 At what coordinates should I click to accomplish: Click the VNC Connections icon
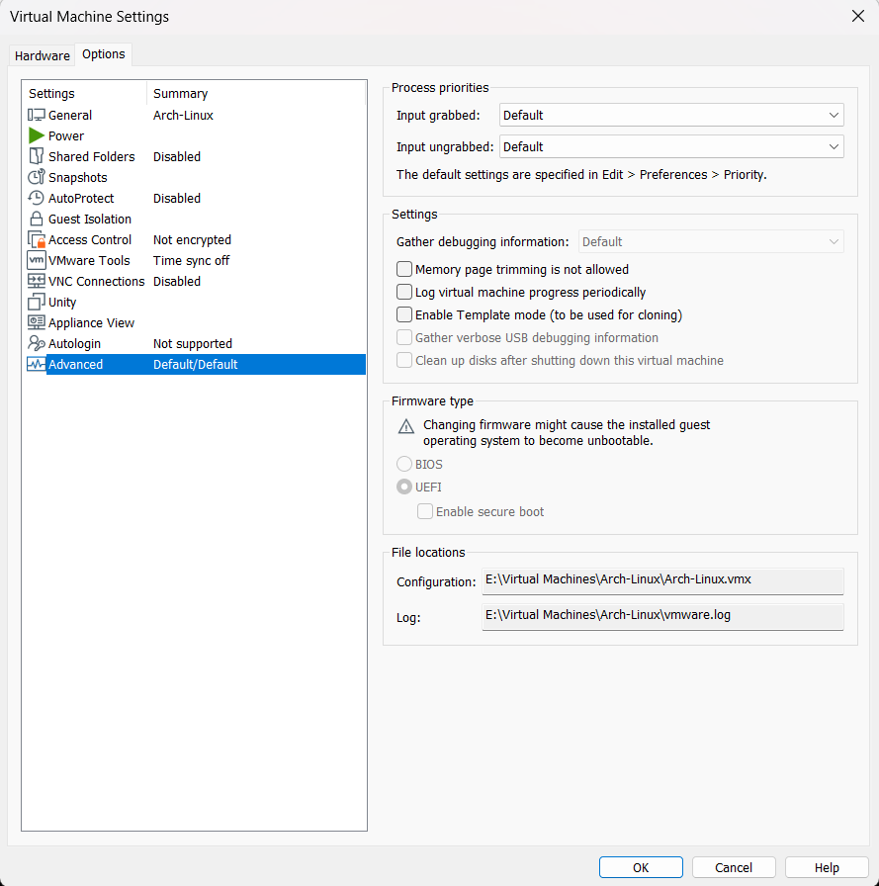pos(37,282)
